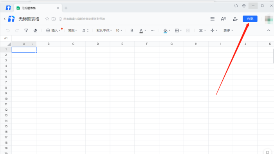This screenshot has height=154, width=274.
Task: Expand the font color dropdown arrow
Action: [145, 30]
